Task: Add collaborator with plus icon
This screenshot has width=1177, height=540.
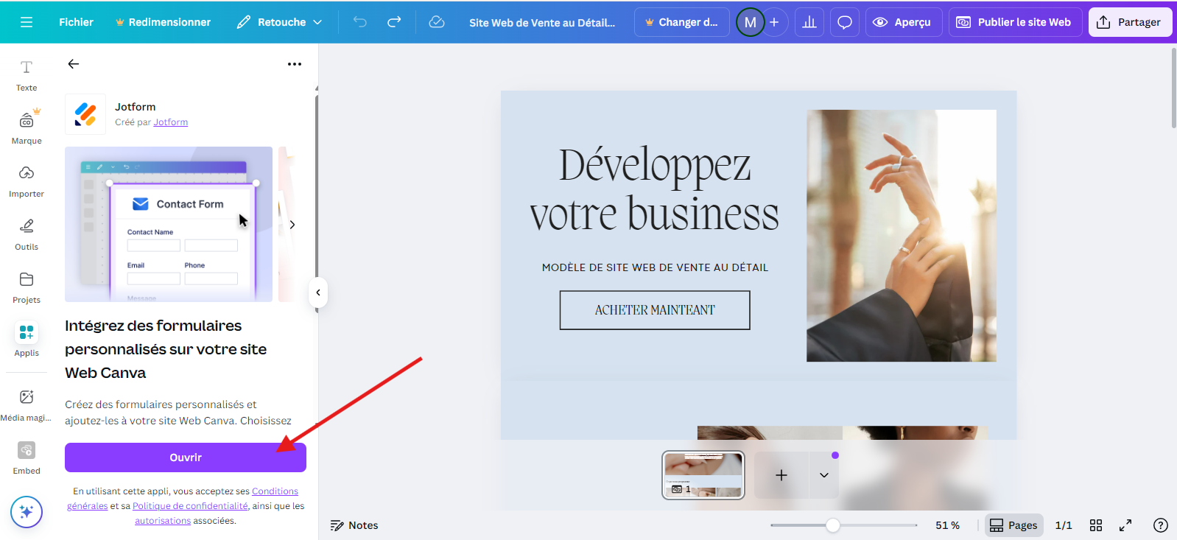Action: tap(774, 22)
